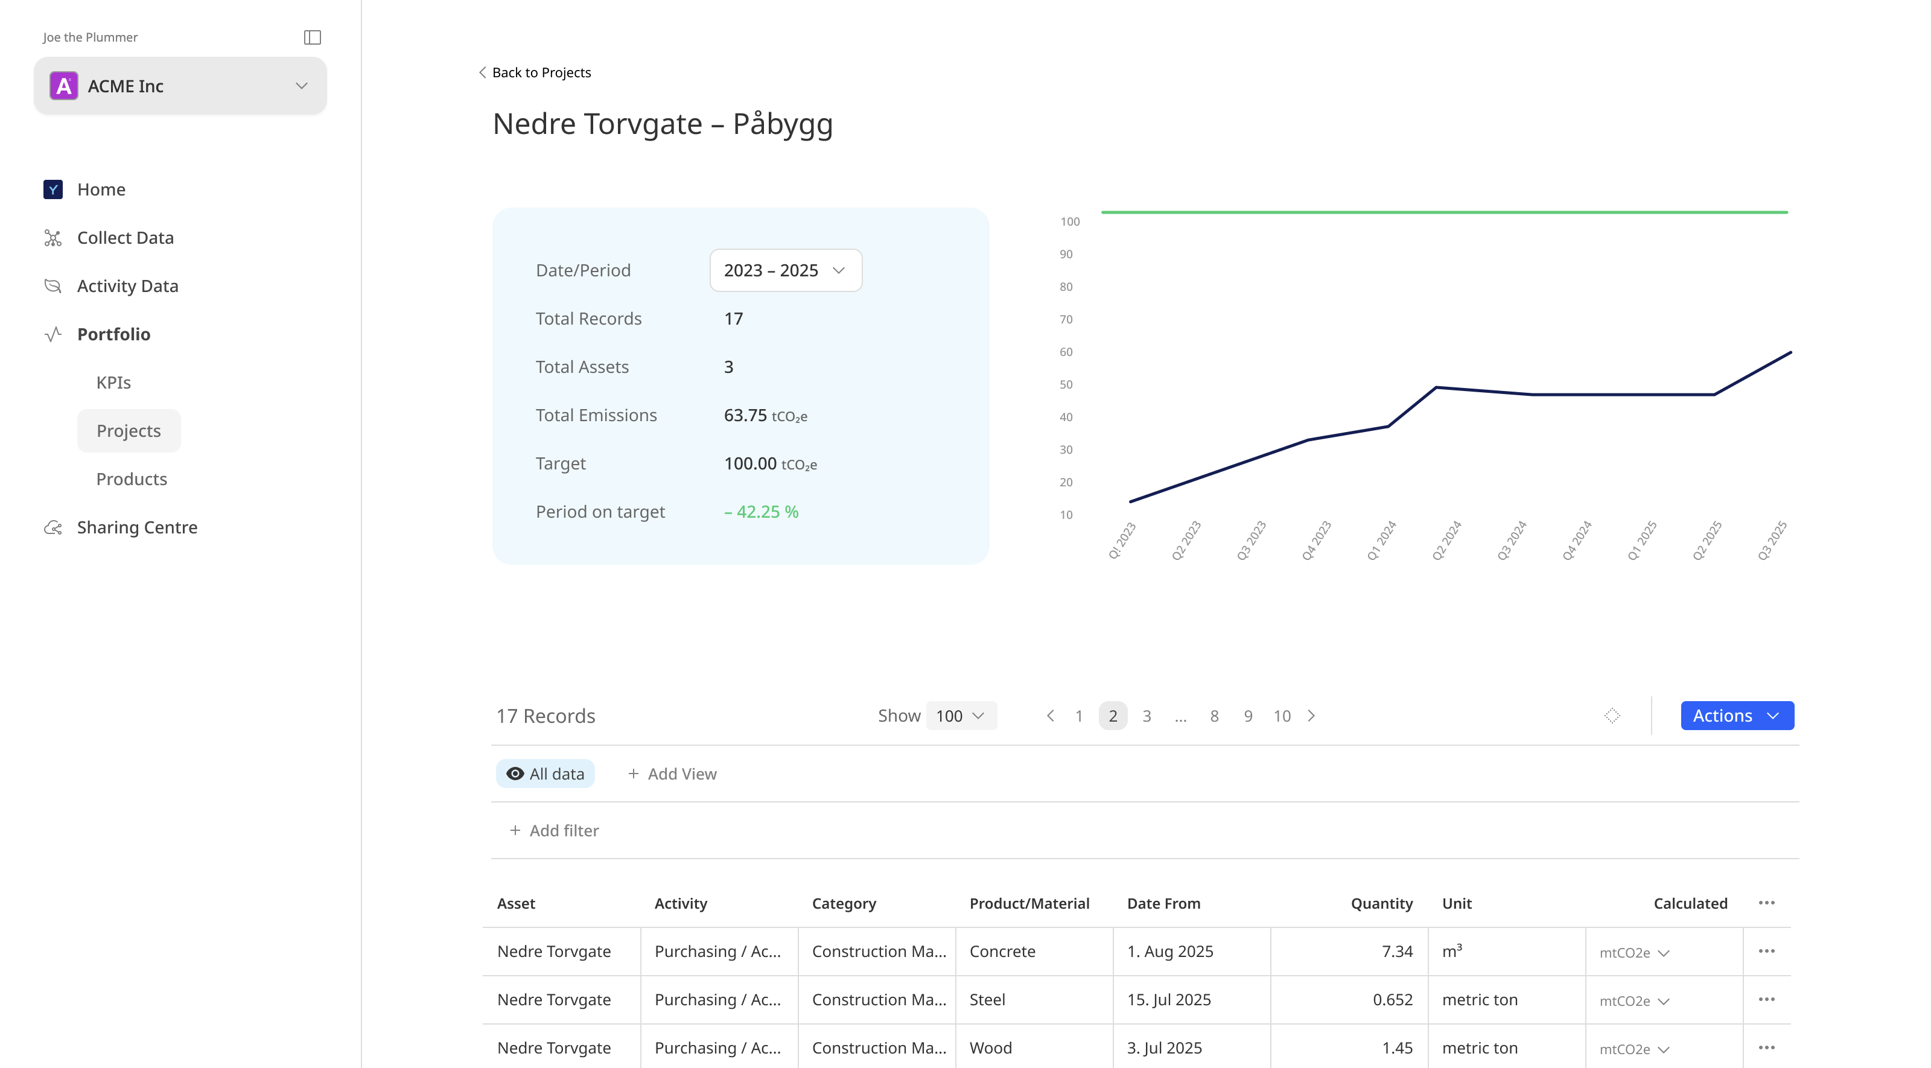Click the Portfolio pulse icon
The image size is (1931, 1068).
[x=52, y=334]
